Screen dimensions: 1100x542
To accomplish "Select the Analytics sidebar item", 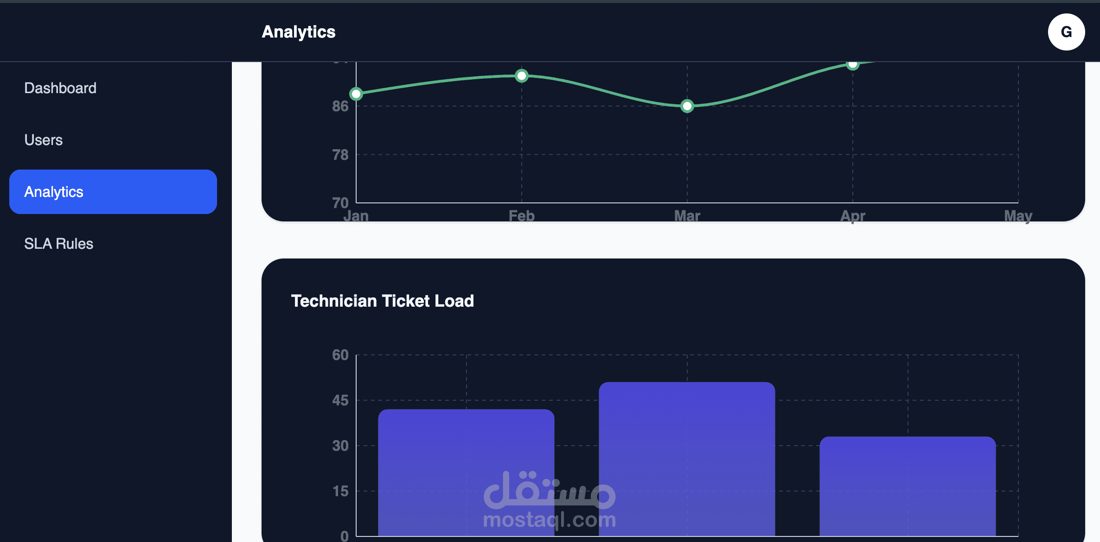I will pos(113,192).
